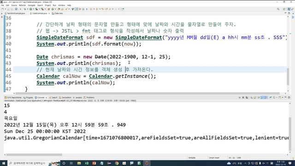Image resolution: width=295 pixels, height=166 pixels.
Task: Click the External Tools run icon
Action: pos(42,9)
